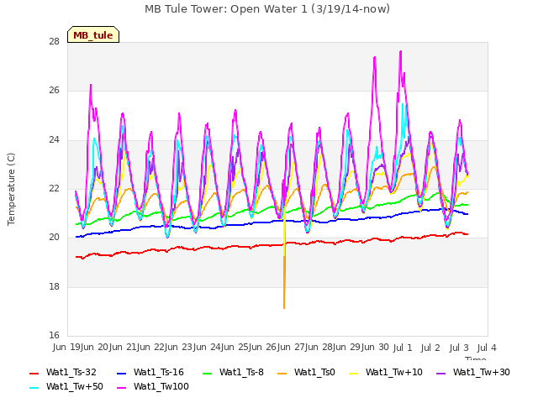The width and height of the screenshot is (538, 403).
Task: Toggle the Wat1_Tw100 legend entry
Action: pyautogui.click(x=153, y=387)
